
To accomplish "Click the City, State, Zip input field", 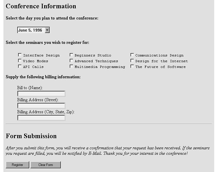I will pos(41,118).
